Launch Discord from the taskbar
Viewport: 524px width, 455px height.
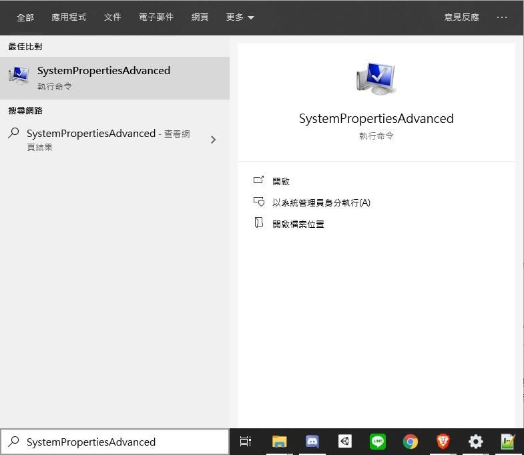click(x=312, y=442)
